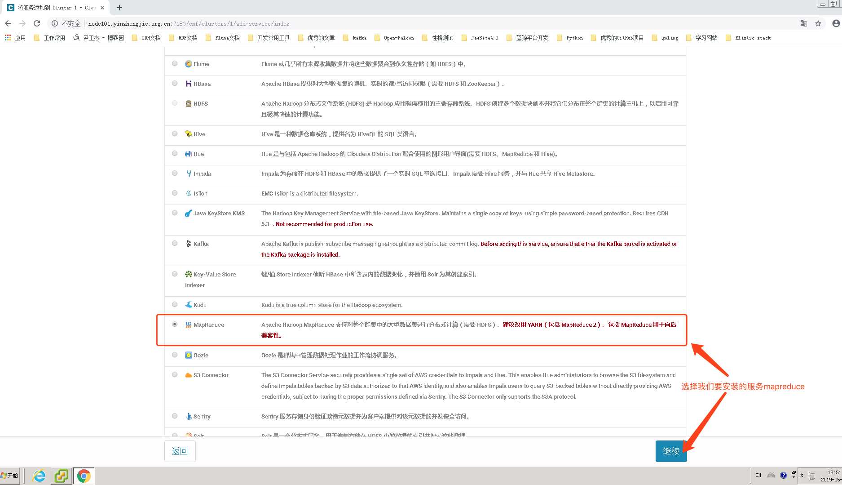Viewport: 842px width, 485px height.
Task: Open the Chrome profile avatar
Action: pyautogui.click(x=836, y=23)
